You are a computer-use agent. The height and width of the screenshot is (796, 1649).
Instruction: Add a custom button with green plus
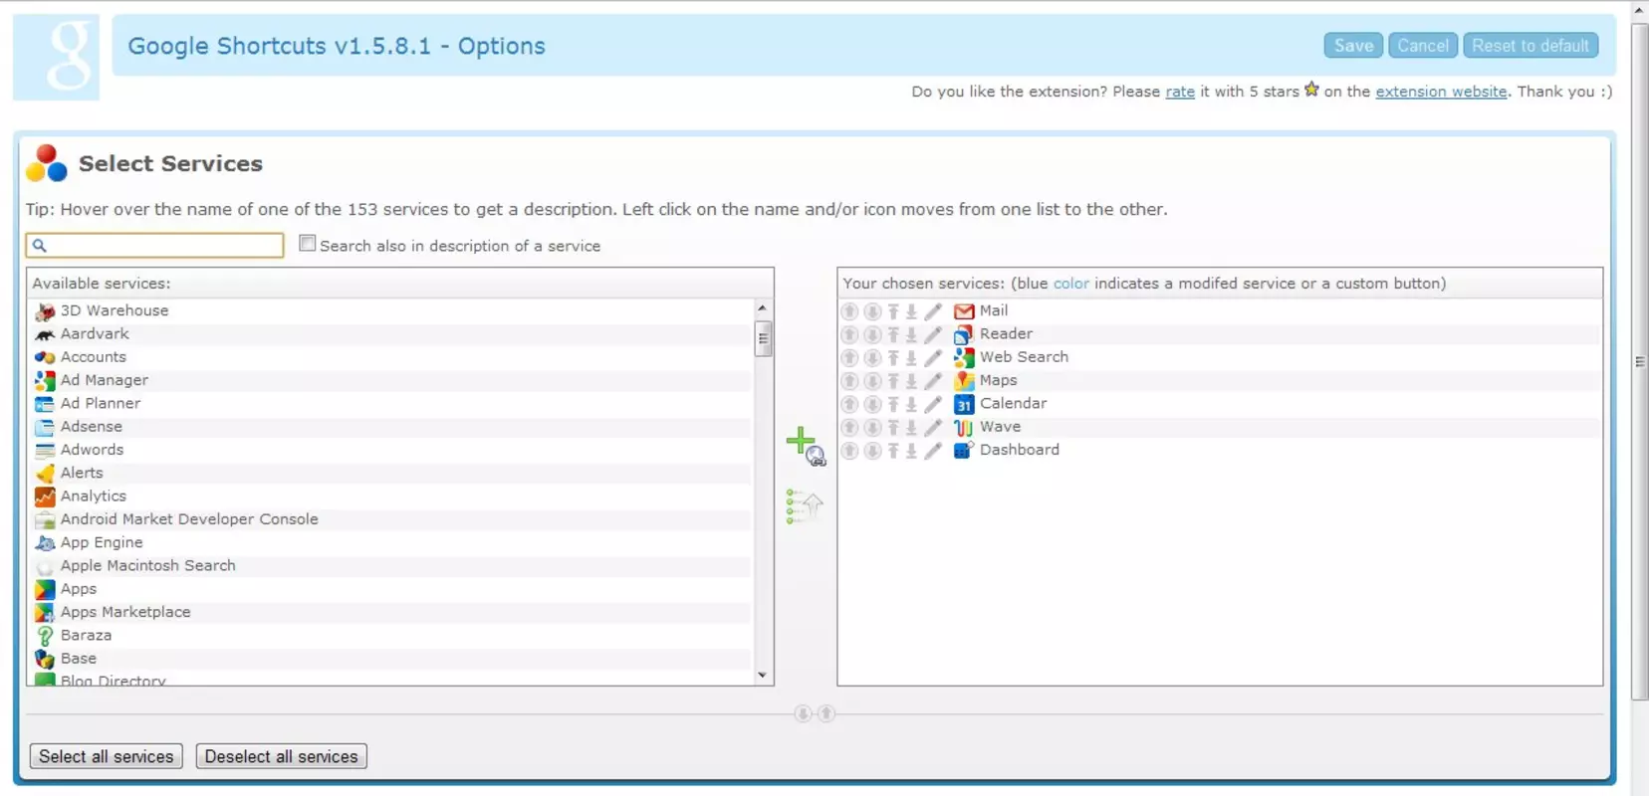(x=806, y=446)
